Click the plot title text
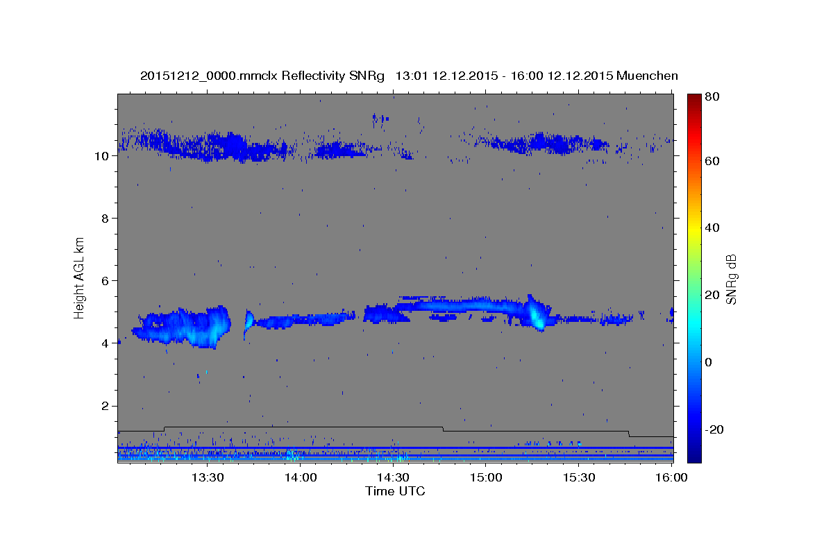 click(409, 76)
